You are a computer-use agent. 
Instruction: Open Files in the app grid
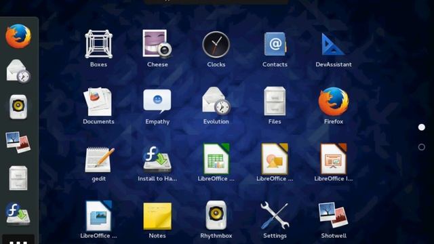point(275,101)
